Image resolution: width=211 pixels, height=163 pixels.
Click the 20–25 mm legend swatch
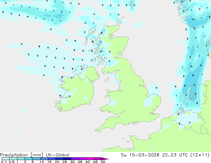60,159
